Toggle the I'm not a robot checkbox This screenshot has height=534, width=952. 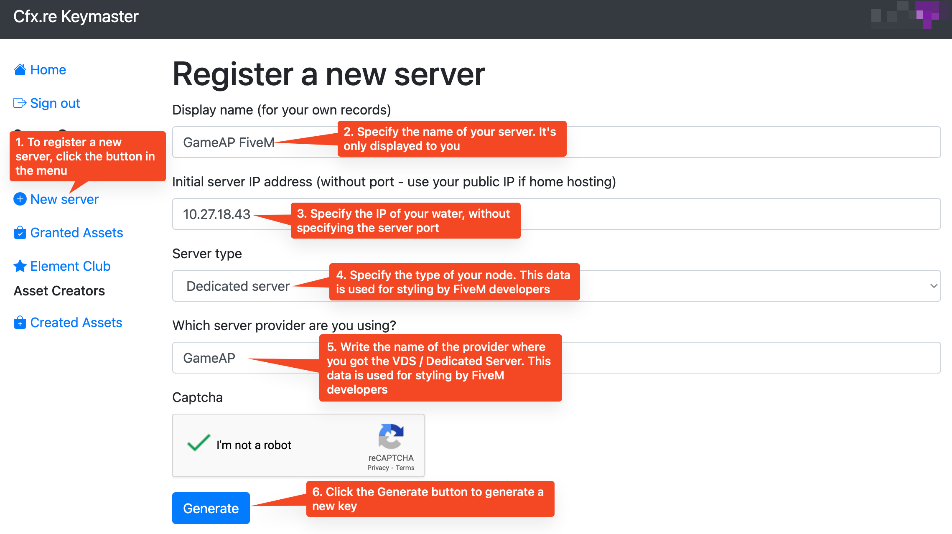pyautogui.click(x=199, y=443)
